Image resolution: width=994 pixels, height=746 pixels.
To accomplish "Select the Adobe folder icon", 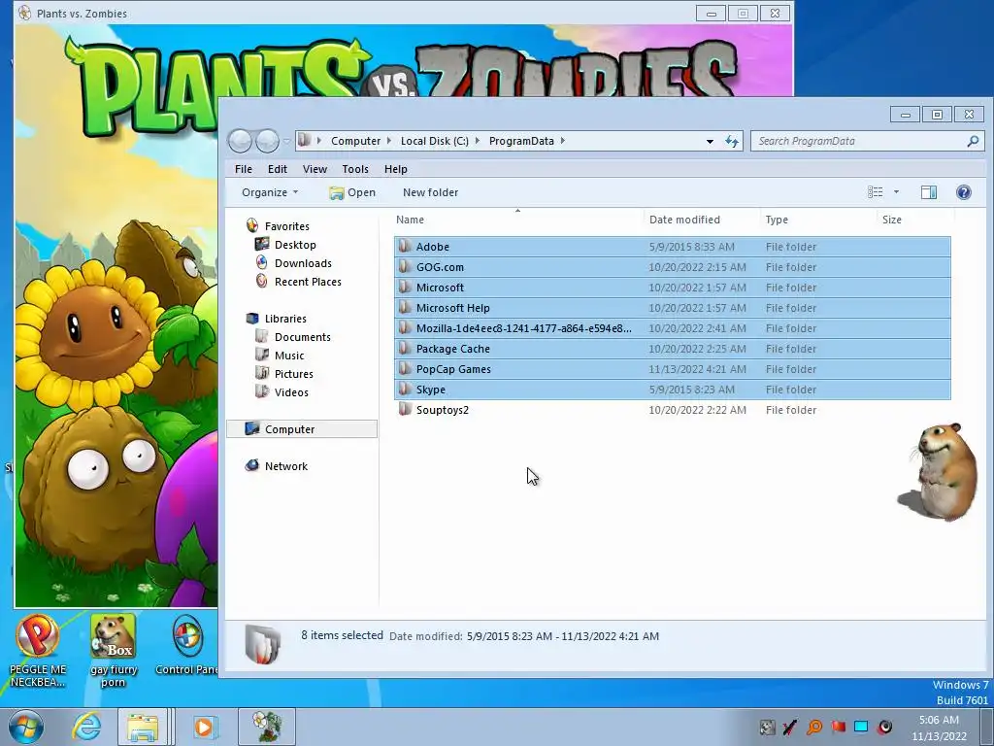I will click(x=405, y=246).
